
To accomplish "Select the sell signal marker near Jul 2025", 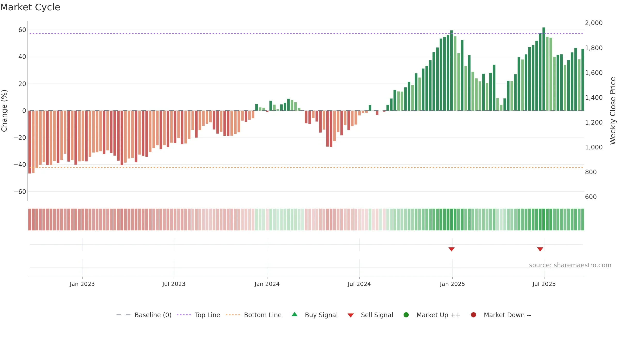I will [540, 249].
